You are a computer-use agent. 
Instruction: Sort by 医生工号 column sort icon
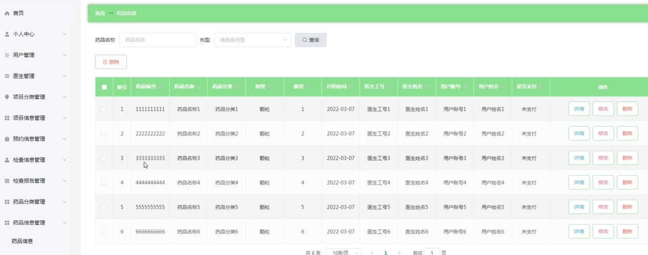coord(388,87)
